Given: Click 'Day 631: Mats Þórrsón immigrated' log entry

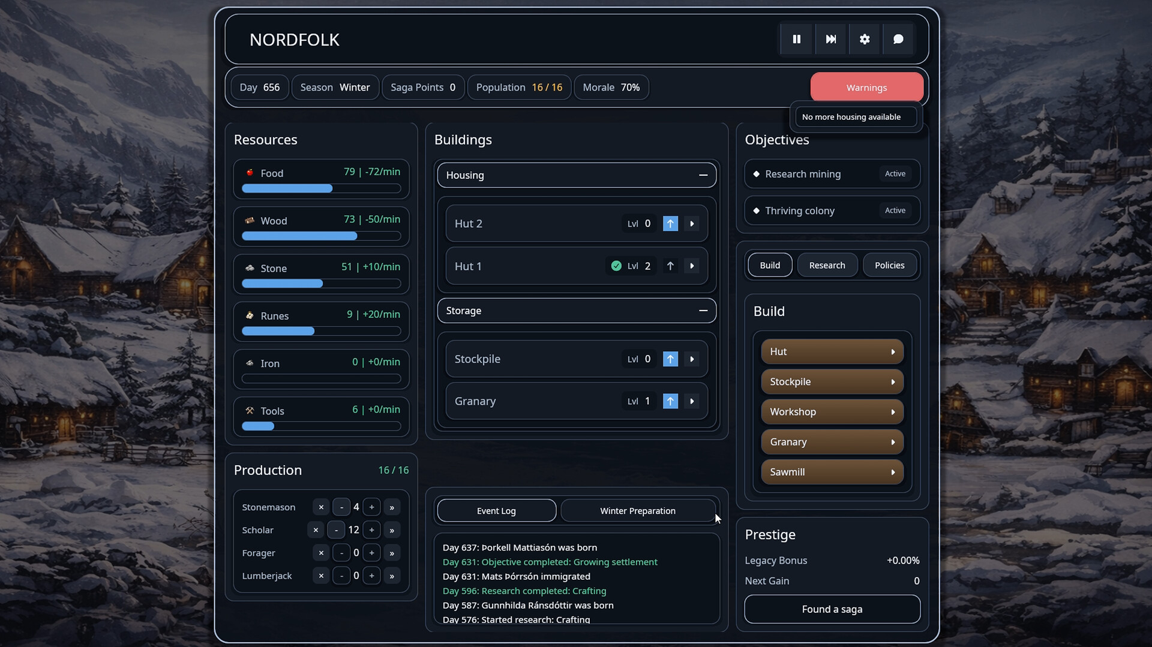Looking at the screenshot, I should pyautogui.click(x=516, y=576).
